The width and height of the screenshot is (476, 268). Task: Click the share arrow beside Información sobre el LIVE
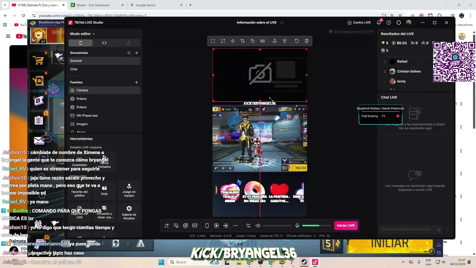click(x=282, y=22)
